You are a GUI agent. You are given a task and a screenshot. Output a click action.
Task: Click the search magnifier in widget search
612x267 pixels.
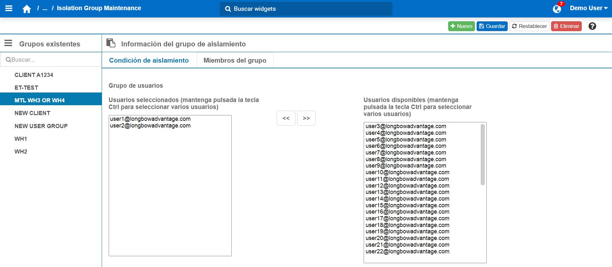[x=228, y=9]
